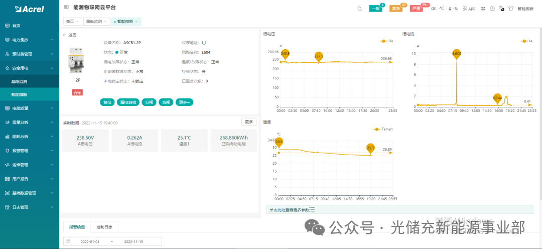Click the temperature -℃ indicator

pyautogui.click(x=441, y=9)
